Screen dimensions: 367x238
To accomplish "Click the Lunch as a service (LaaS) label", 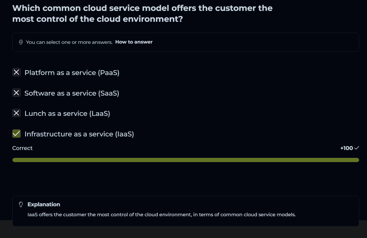I will [67, 113].
